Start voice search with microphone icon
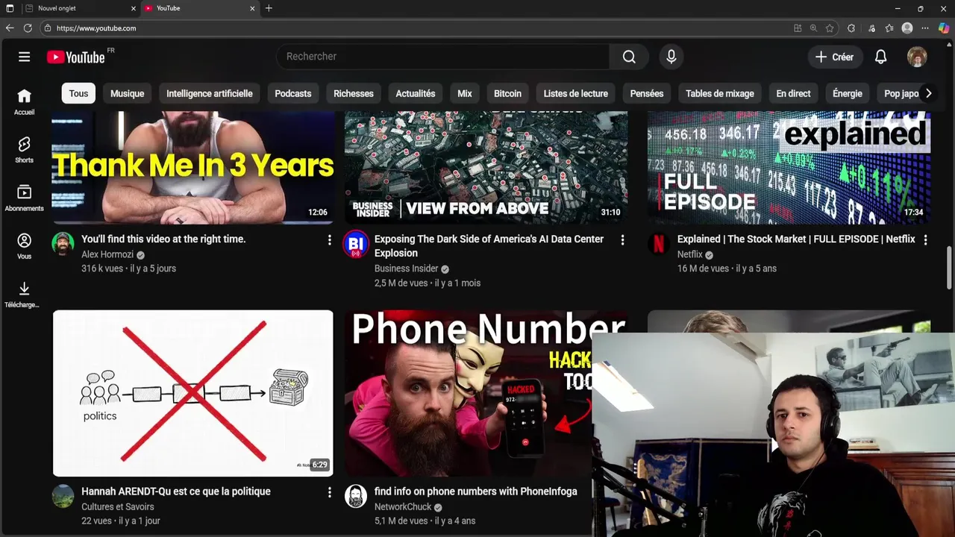 [671, 57]
